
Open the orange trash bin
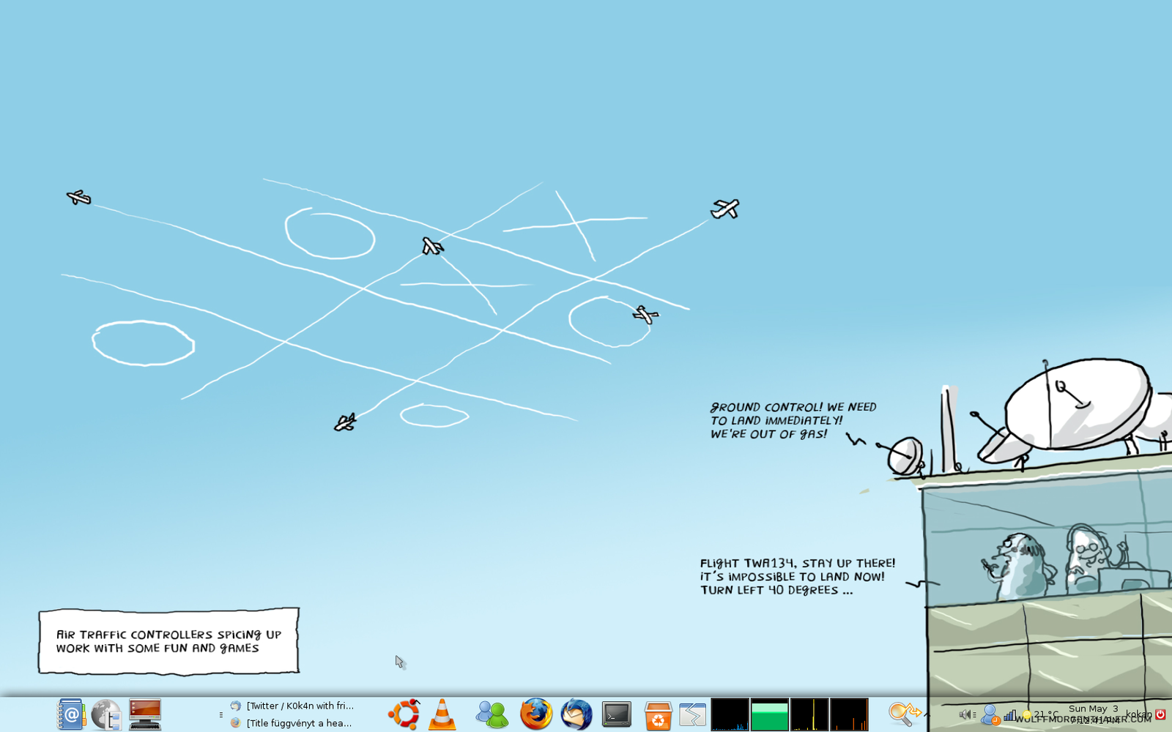pos(658,715)
